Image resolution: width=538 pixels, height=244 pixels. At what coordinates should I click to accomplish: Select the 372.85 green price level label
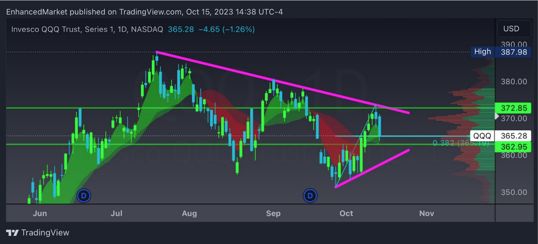(x=513, y=108)
